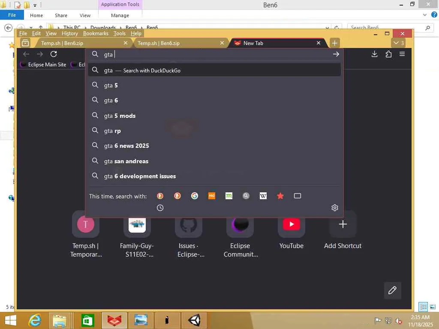
Task: Expand the Explorer ribbon chevron
Action: [425, 15]
